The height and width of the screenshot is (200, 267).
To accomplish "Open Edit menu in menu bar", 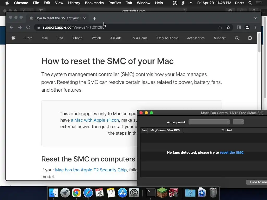I will (x=47, y=3).
